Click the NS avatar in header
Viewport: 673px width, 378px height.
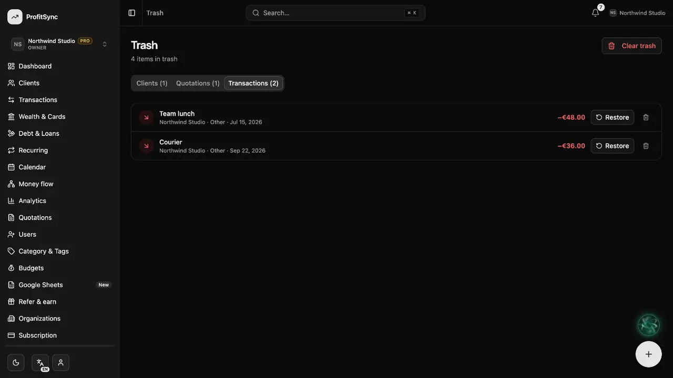coord(613,13)
